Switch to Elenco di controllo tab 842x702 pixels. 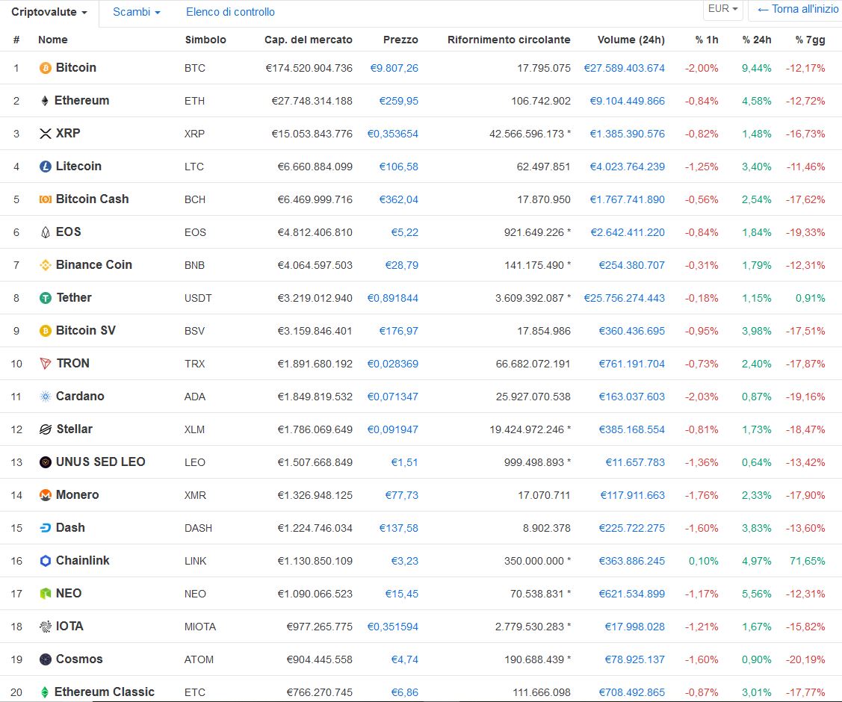coord(230,12)
